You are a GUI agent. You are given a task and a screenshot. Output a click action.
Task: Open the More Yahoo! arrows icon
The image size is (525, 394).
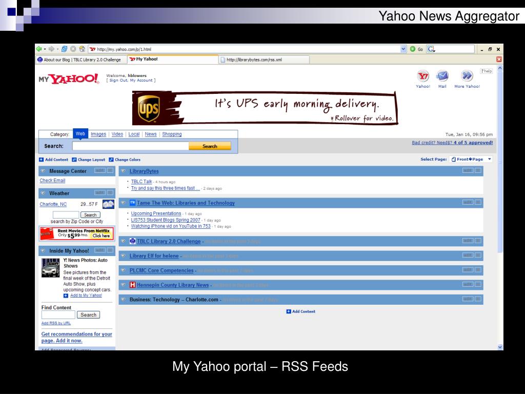467,76
